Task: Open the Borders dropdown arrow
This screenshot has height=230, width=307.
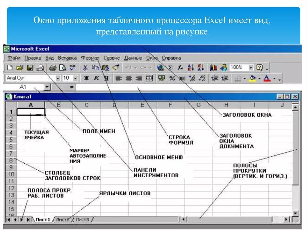Action: point(245,79)
